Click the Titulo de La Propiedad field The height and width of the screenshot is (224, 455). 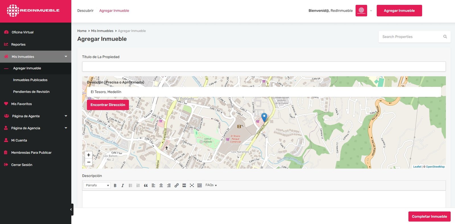(264, 66)
